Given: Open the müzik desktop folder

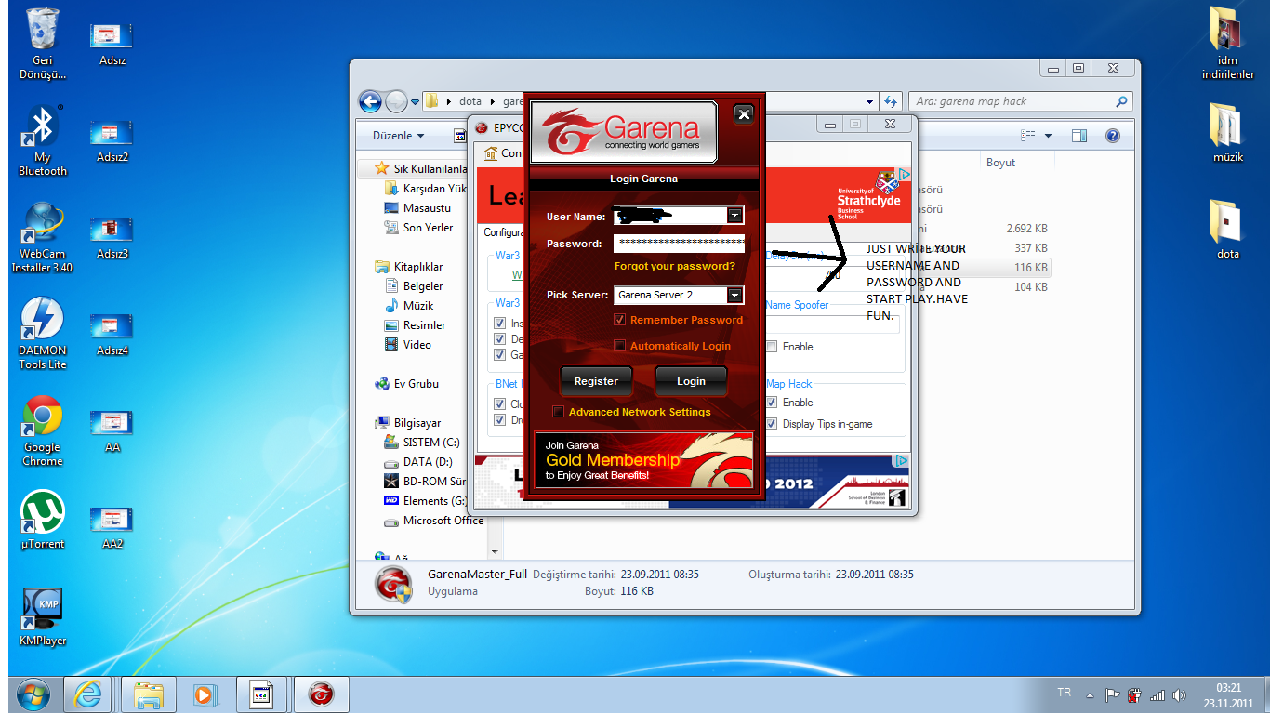Looking at the screenshot, I should click(x=1227, y=133).
